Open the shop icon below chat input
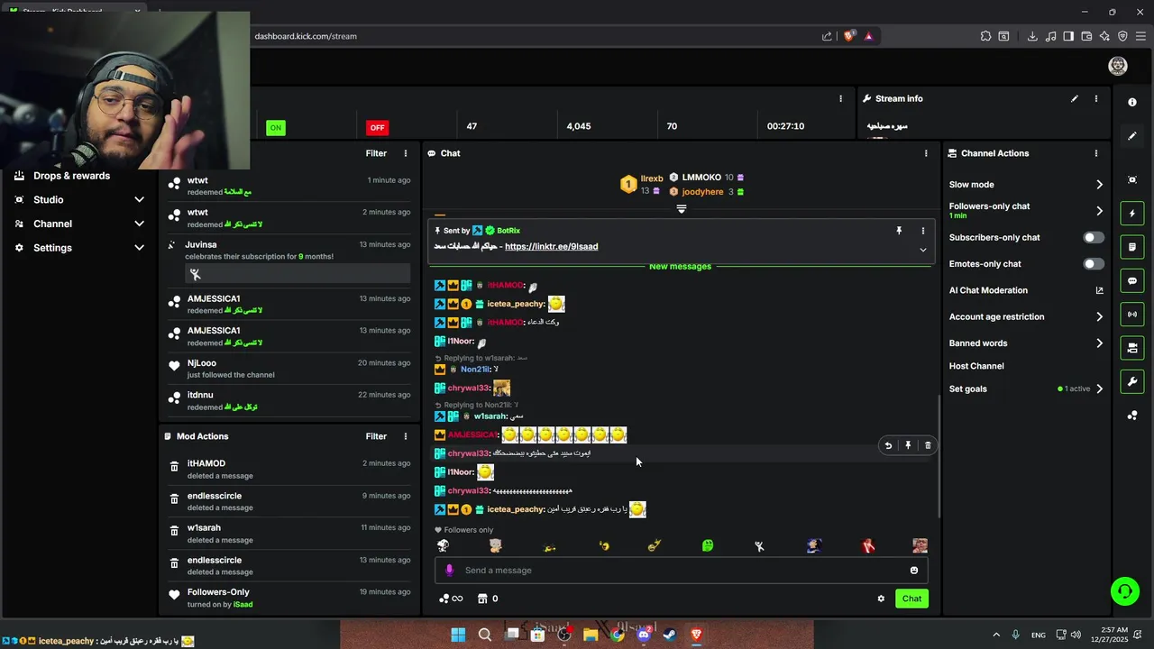Viewport: 1154px width, 649px height. pos(482,599)
